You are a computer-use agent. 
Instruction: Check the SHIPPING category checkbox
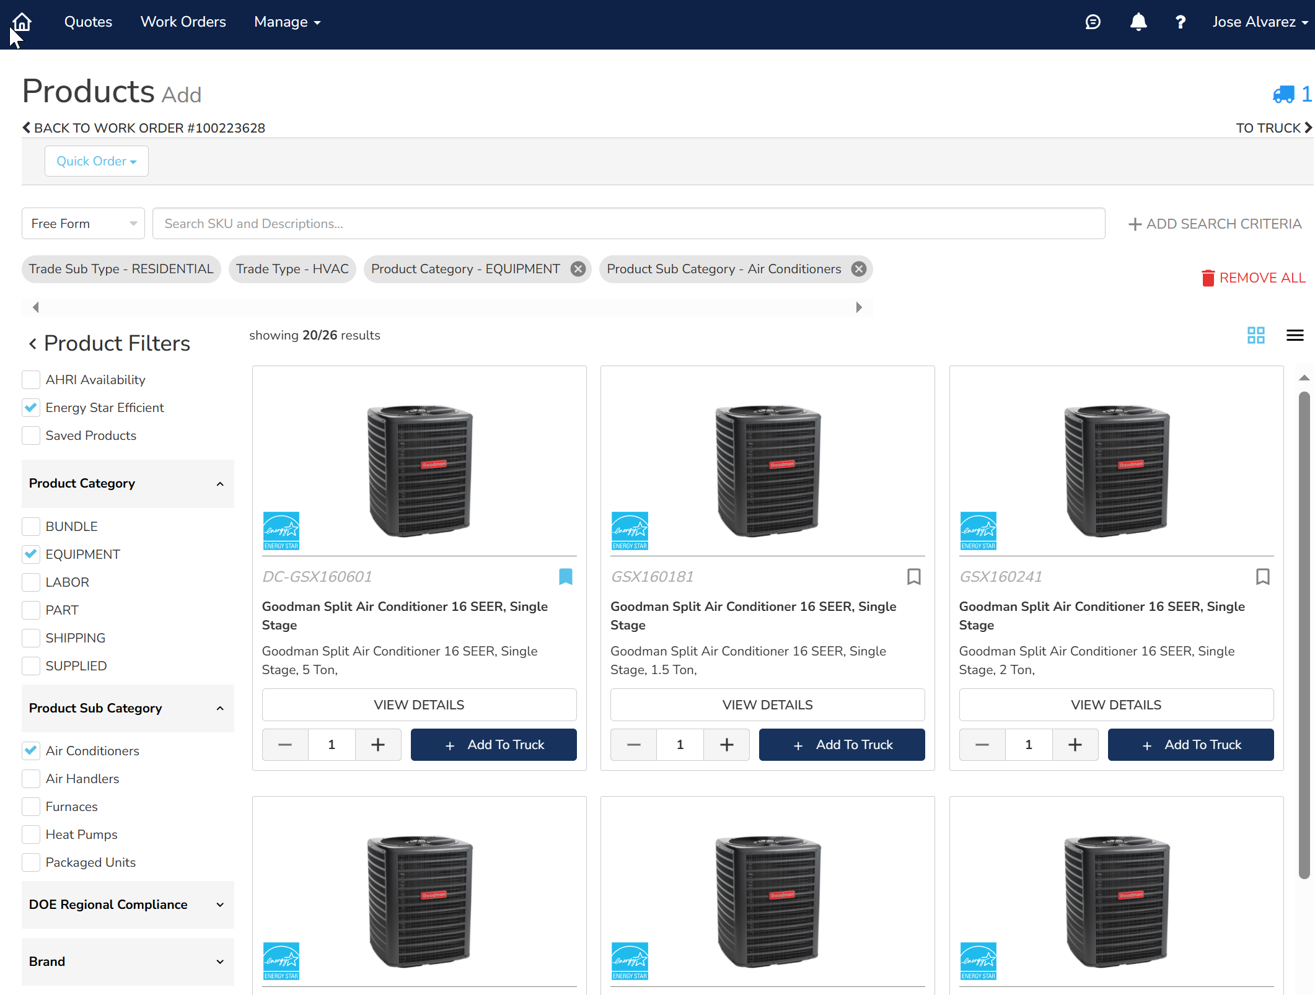(x=31, y=638)
